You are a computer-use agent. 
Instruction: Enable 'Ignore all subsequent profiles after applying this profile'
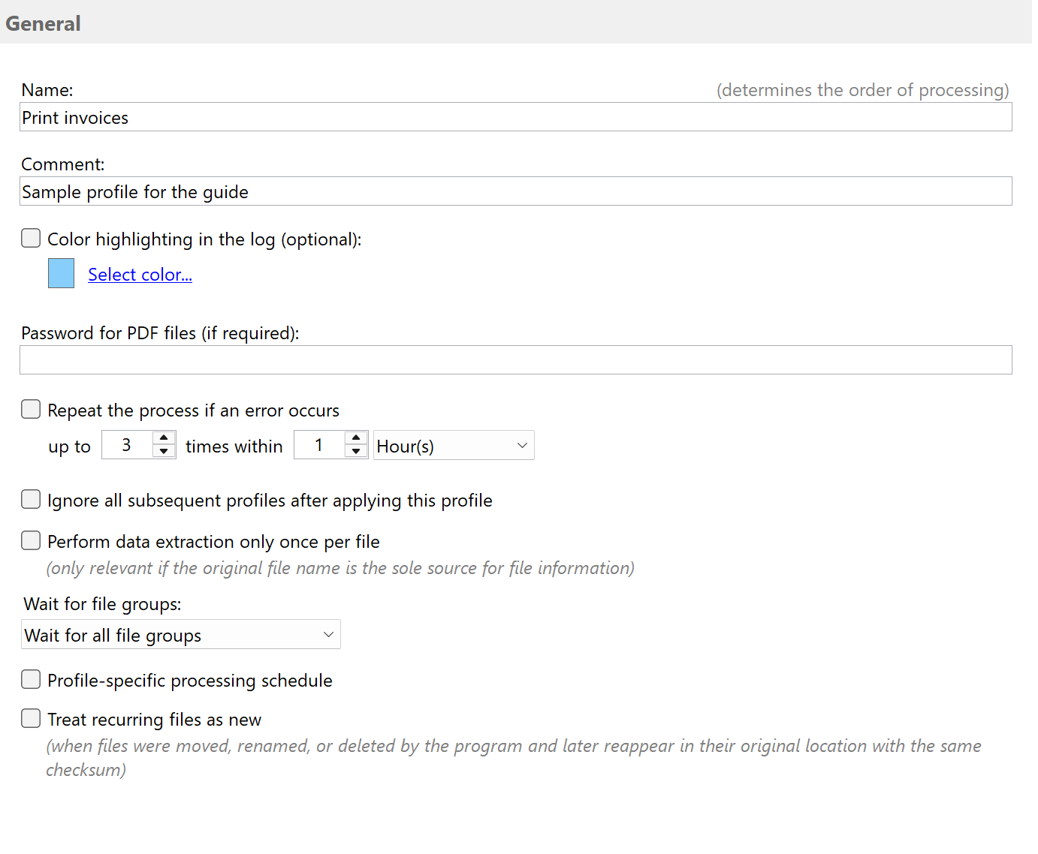pyautogui.click(x=31, y=499)
